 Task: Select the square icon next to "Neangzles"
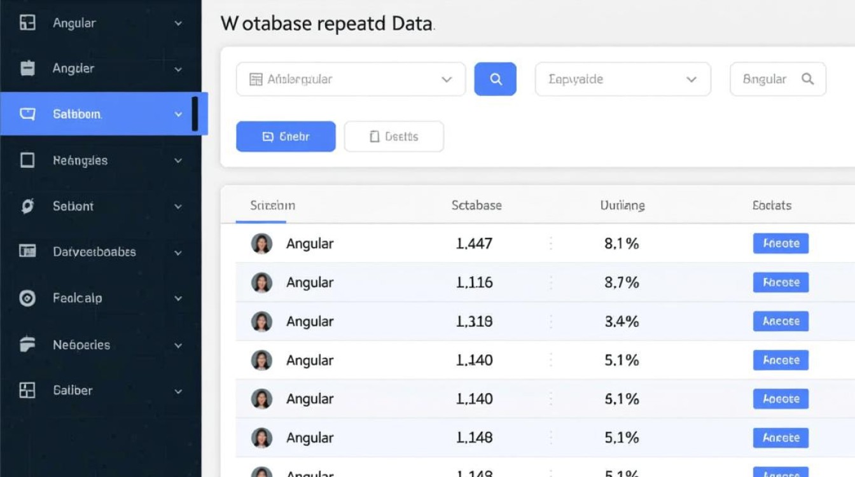pyautogui.click(x=29, y=160)
